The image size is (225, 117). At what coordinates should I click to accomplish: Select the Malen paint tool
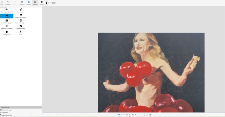(21, 33)
